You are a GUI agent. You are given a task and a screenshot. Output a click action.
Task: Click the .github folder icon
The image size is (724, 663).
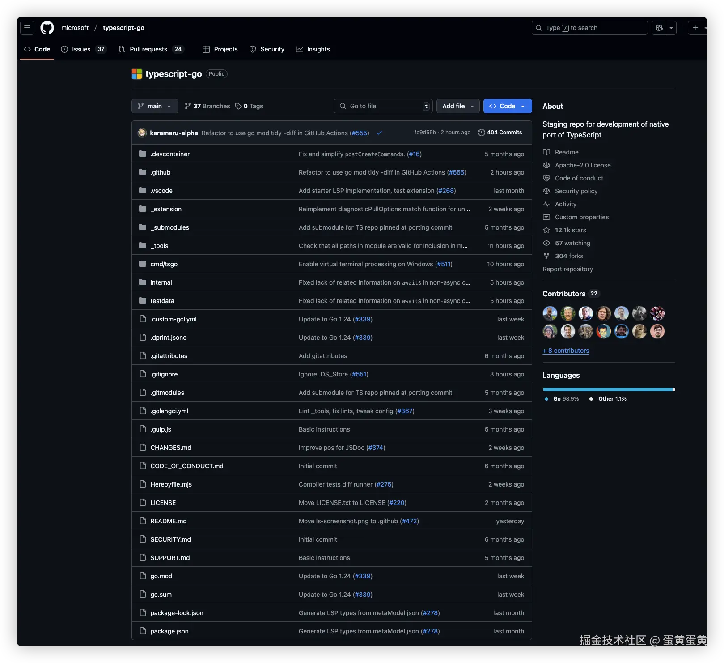coord(143,172)
